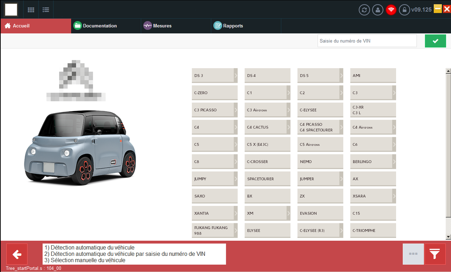Image resolution: width=451 pixels, height=272 pixels.
Task: Expand the BERLINGO arrow
Action: pos(394,162)
